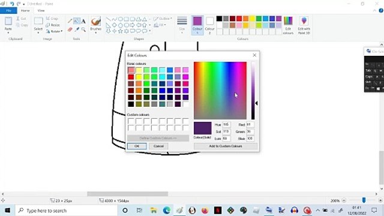
Task: Click the Paste clipboard icon
Action: pos(8,21)
